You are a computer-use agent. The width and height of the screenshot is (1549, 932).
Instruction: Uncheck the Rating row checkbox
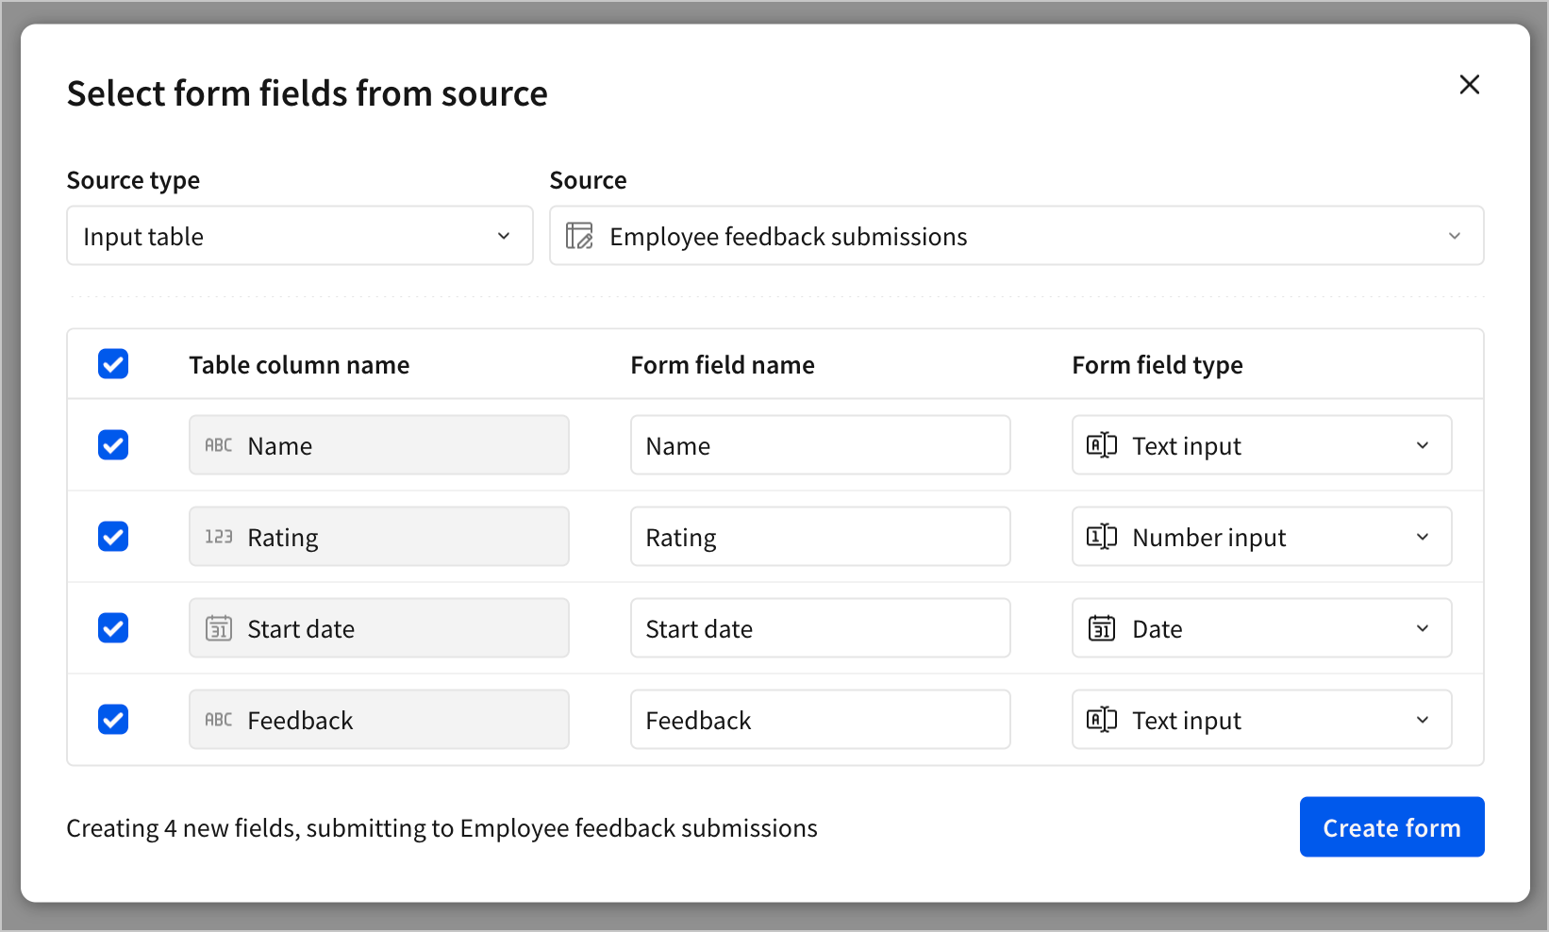[x=112, y=536]
